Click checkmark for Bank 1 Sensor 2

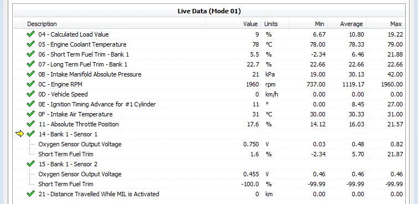click(x=30, y=164)
